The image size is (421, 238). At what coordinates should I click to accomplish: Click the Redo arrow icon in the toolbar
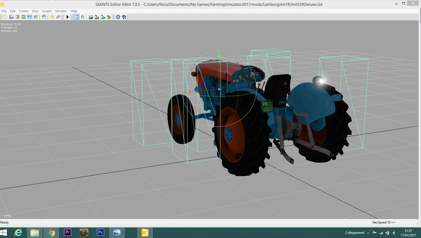58,17
